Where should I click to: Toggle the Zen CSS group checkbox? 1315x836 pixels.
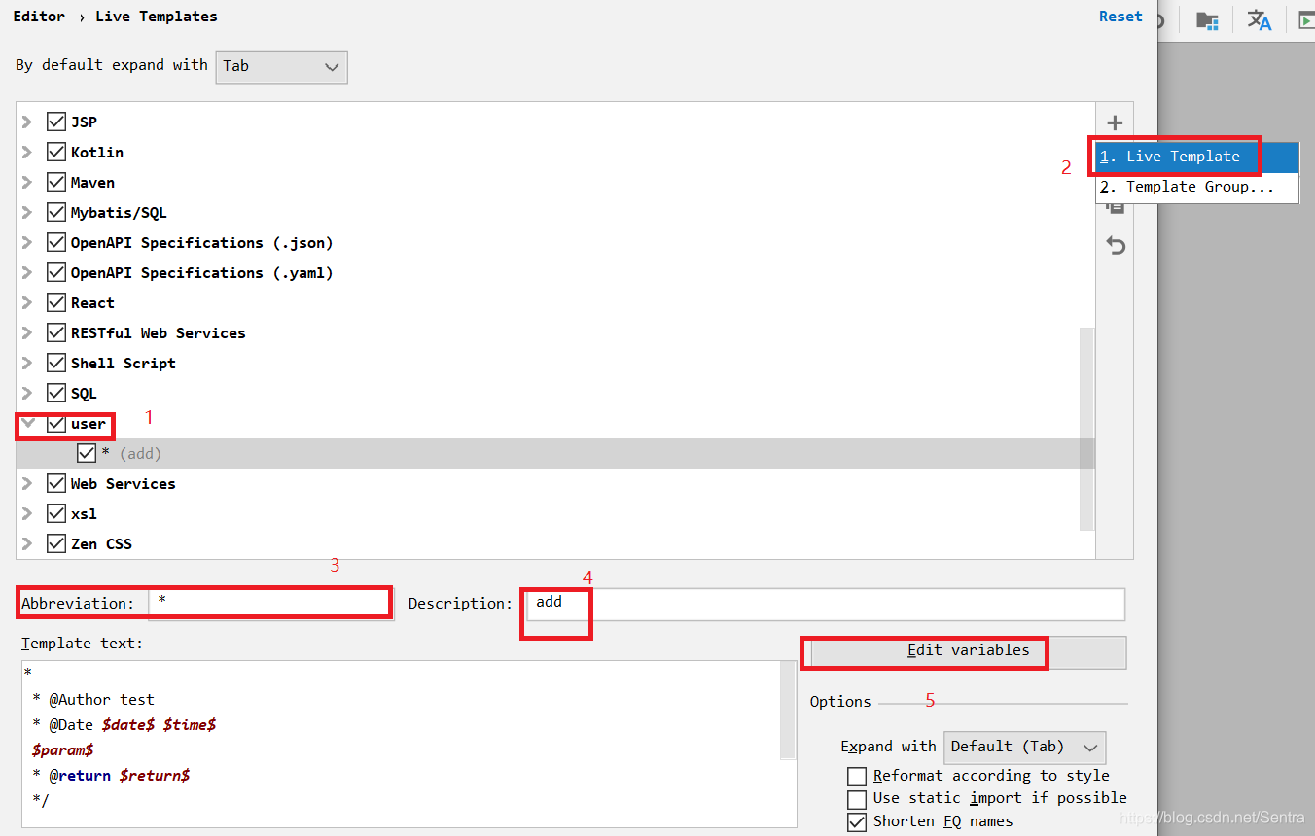[x=56, y=543]
